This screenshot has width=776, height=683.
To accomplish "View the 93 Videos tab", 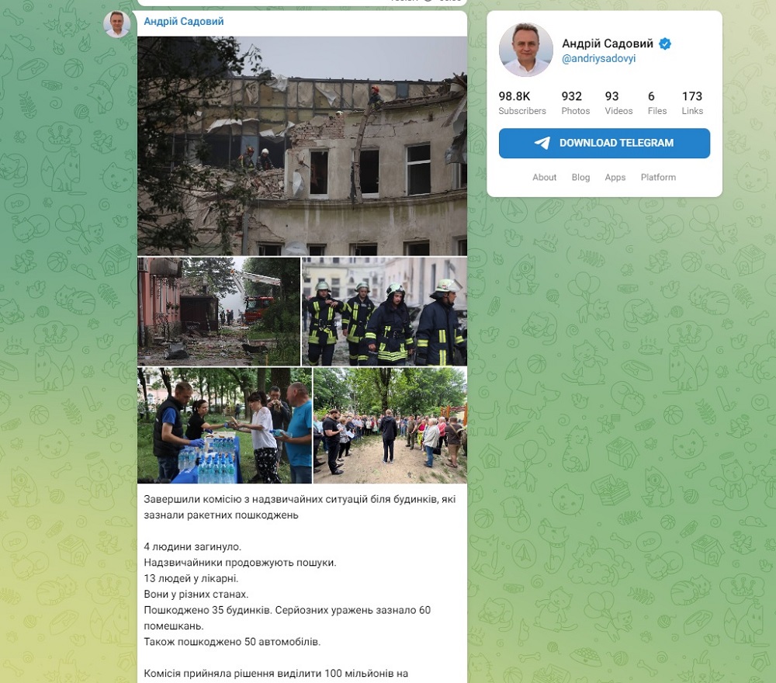I will pyautogui.click(x=618, y=103).
